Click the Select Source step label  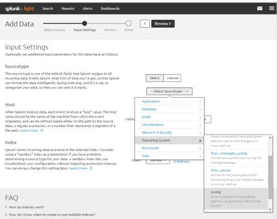pyautogui.click(x=54, y=30)
